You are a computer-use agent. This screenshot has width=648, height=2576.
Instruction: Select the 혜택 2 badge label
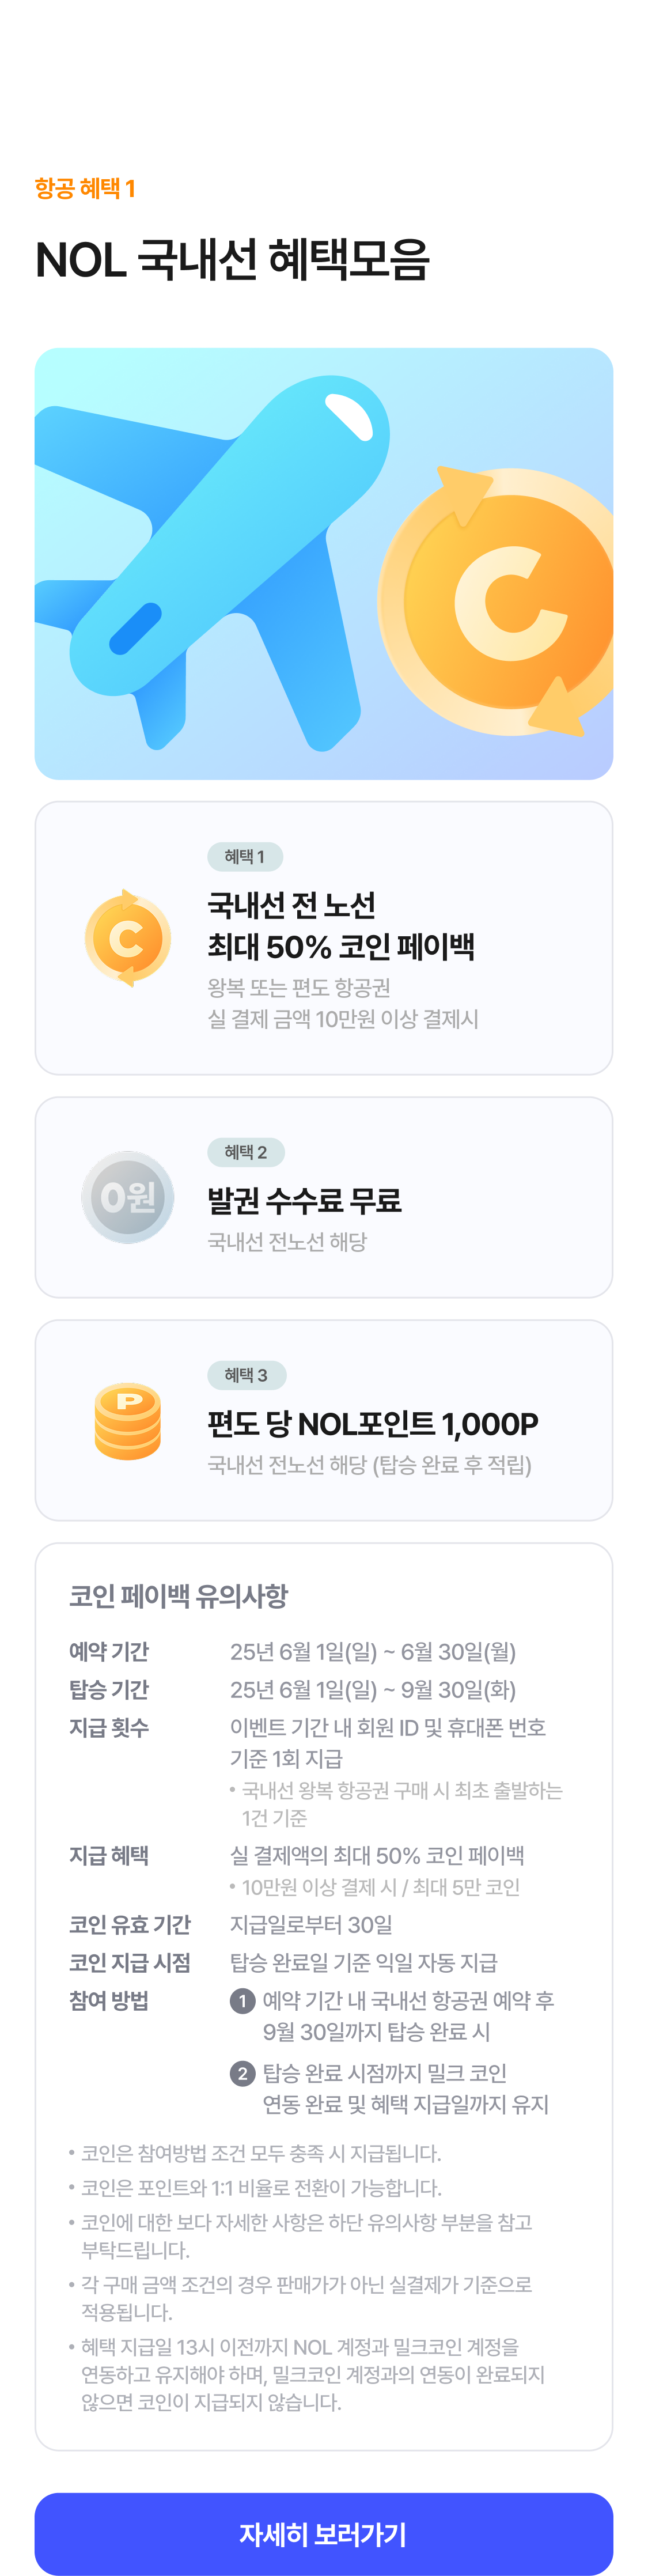[x=246, y=1152]
